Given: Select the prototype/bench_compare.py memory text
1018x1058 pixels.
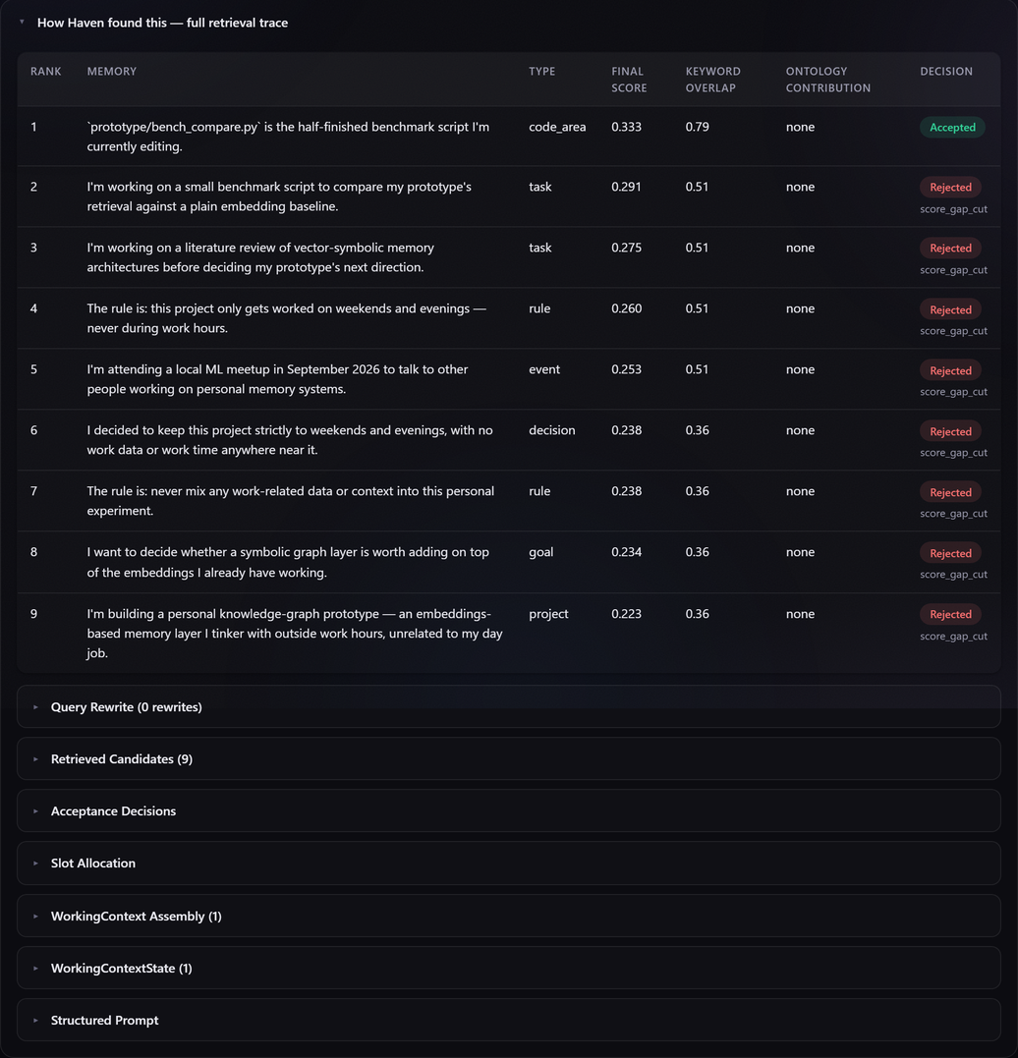Looking at the screenshot, I should point(288,137).
